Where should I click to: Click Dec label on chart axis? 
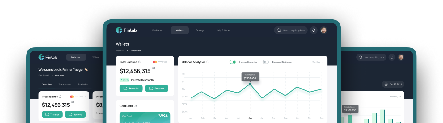pyautogui.click(x=322, y=118)
